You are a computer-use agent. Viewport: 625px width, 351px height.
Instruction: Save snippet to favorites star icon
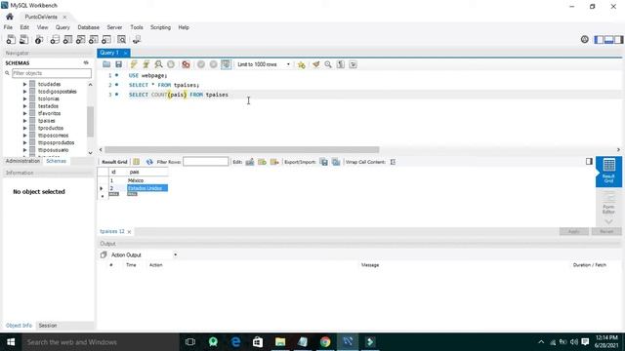point(302,64)
